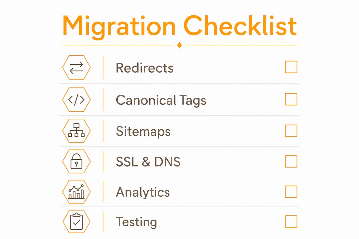Tick the Canonical Tags checkbox

pos(291,99)
